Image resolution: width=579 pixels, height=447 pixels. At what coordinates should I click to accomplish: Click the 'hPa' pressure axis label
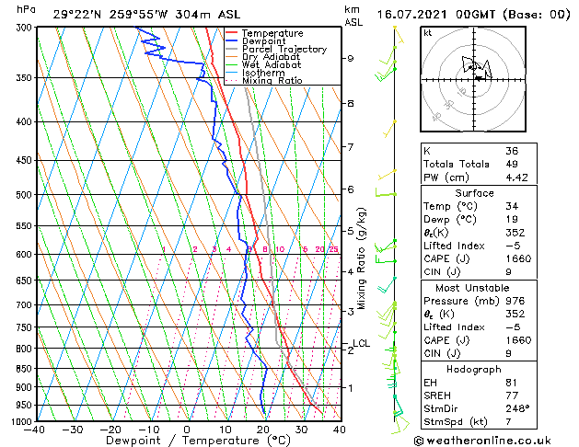[x=26, y=9]
